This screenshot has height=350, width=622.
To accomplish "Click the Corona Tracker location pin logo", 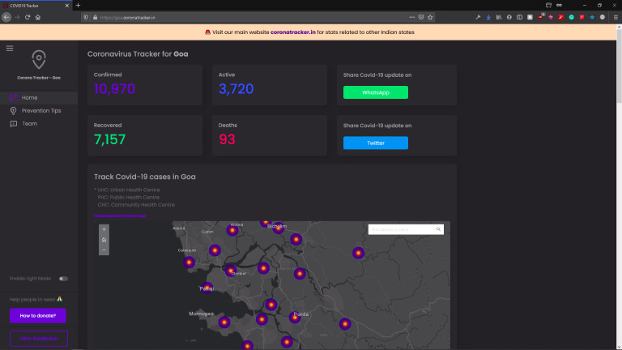I will pyautogui.click(x=39, y=59).
